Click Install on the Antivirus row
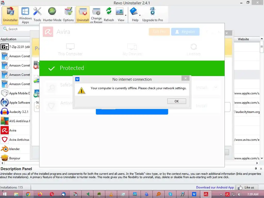Image resolution: width=264 pixels, height=198 pixels. pos(202,106)
